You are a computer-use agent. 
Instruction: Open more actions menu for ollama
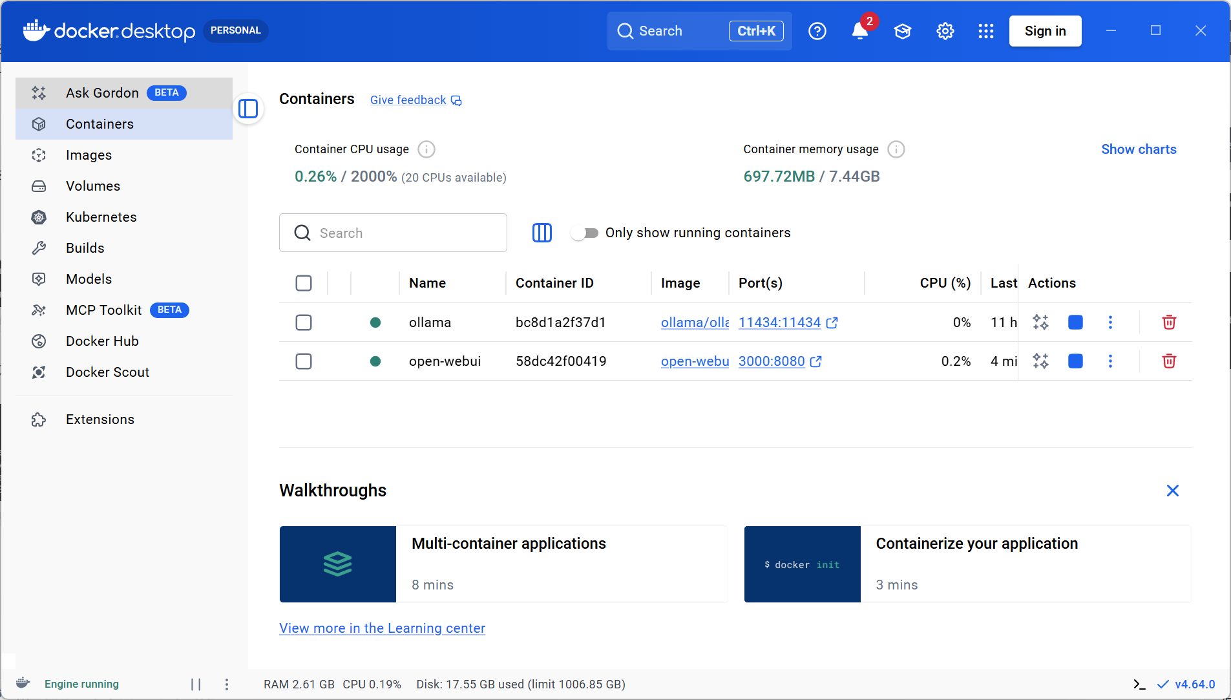1110,322
